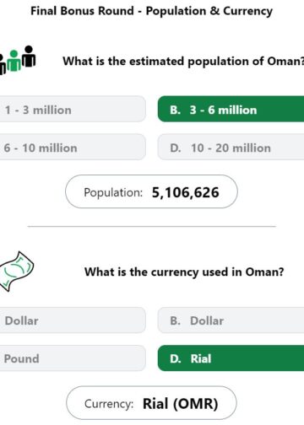Select the Pound currency option

pyautogui.click(x=73, y=358)
